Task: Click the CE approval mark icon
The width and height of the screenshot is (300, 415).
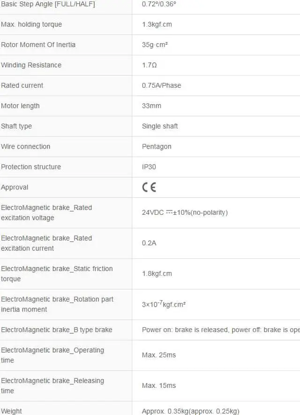Action: (x=149, y=187)
